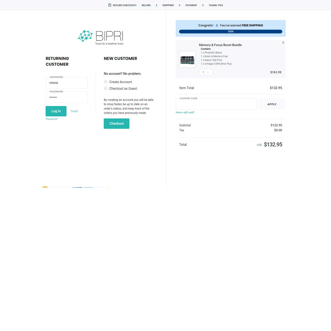Click chevron between Shipping and Payment

coord(179,5)
